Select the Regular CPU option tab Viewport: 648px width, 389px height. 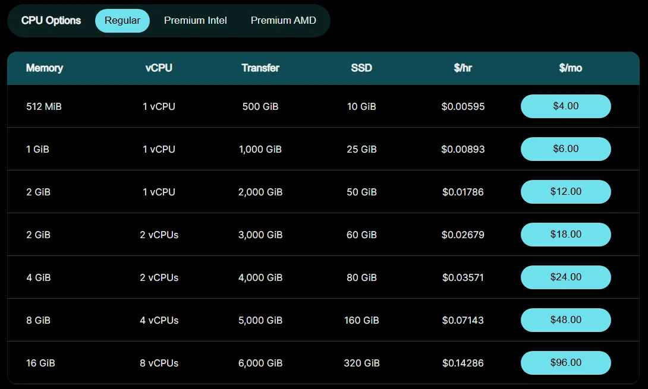click(x=122, y=21)
